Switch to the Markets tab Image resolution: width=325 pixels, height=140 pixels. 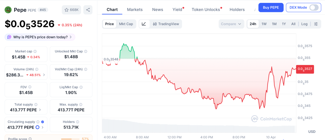(135, 10)
